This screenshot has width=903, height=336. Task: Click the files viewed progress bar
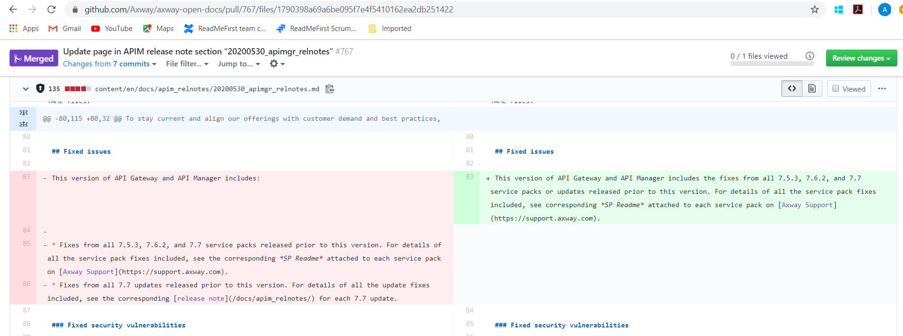click(772, 63)
